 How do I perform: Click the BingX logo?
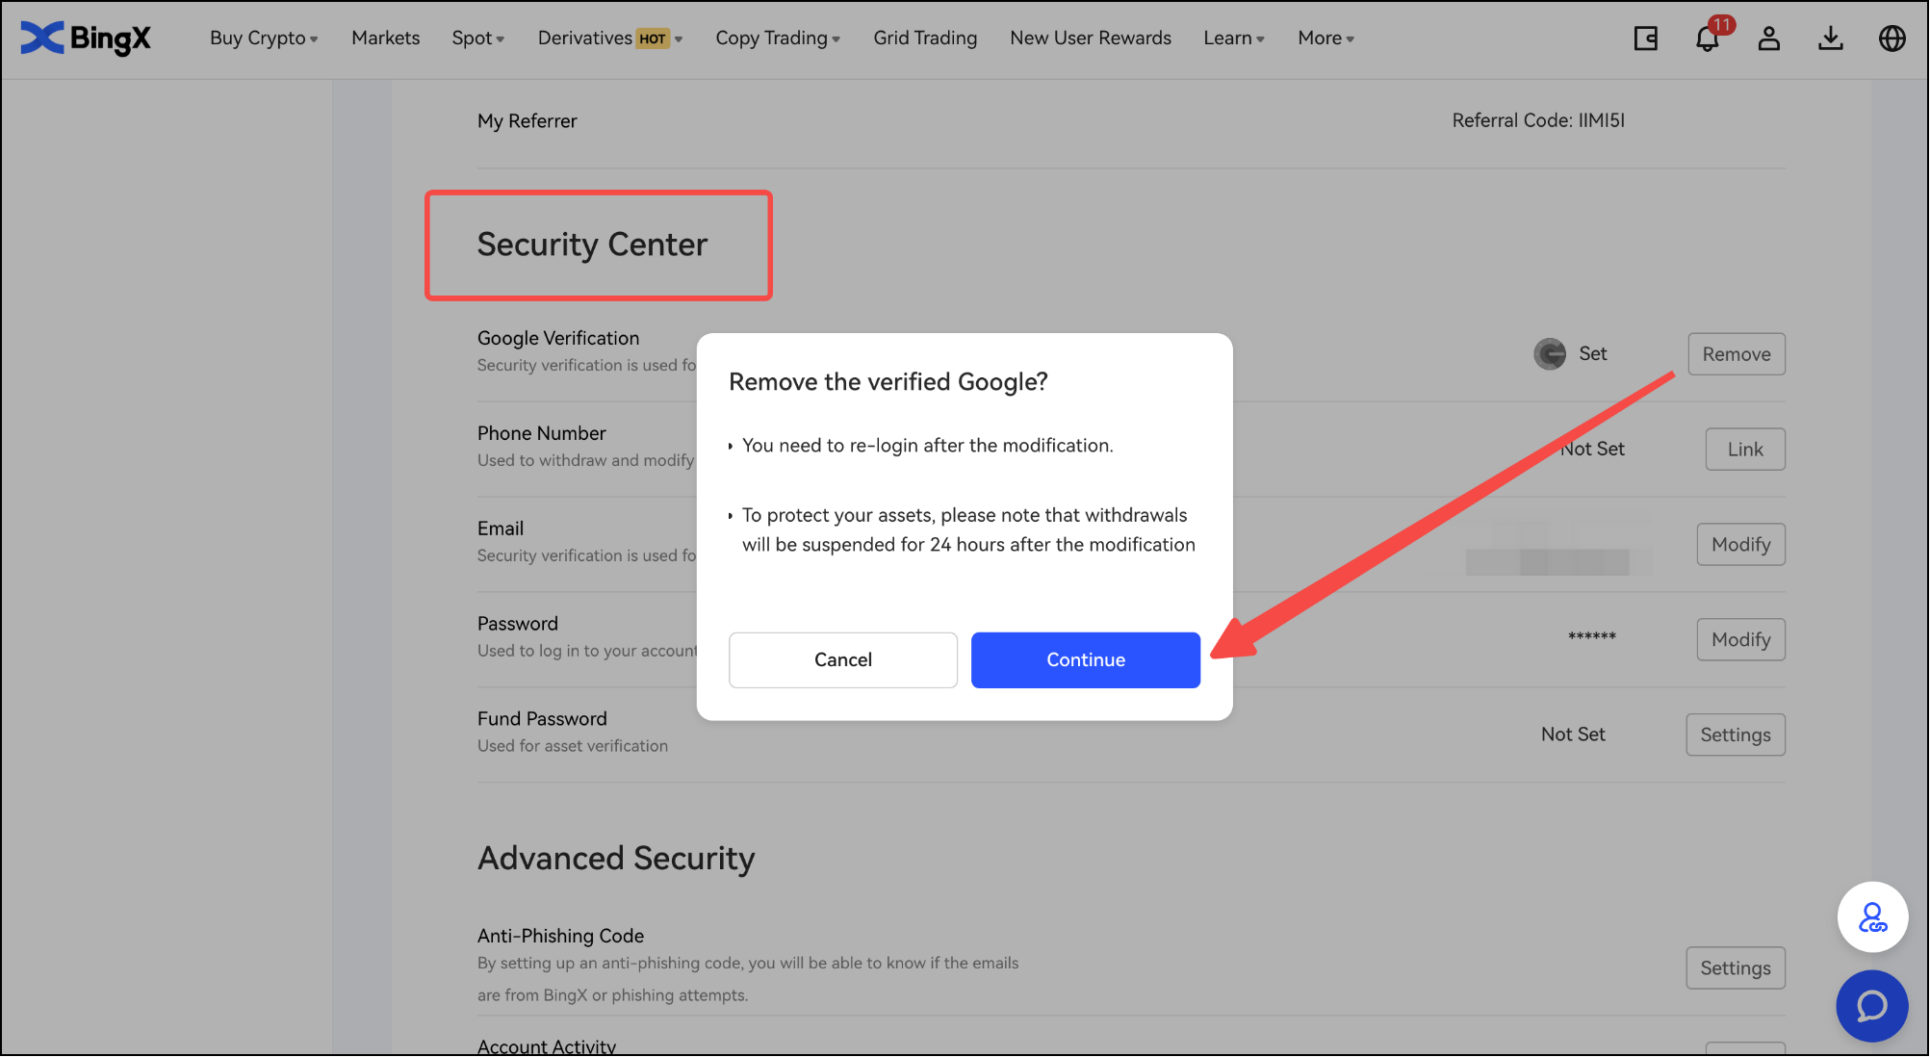[86, 39]
